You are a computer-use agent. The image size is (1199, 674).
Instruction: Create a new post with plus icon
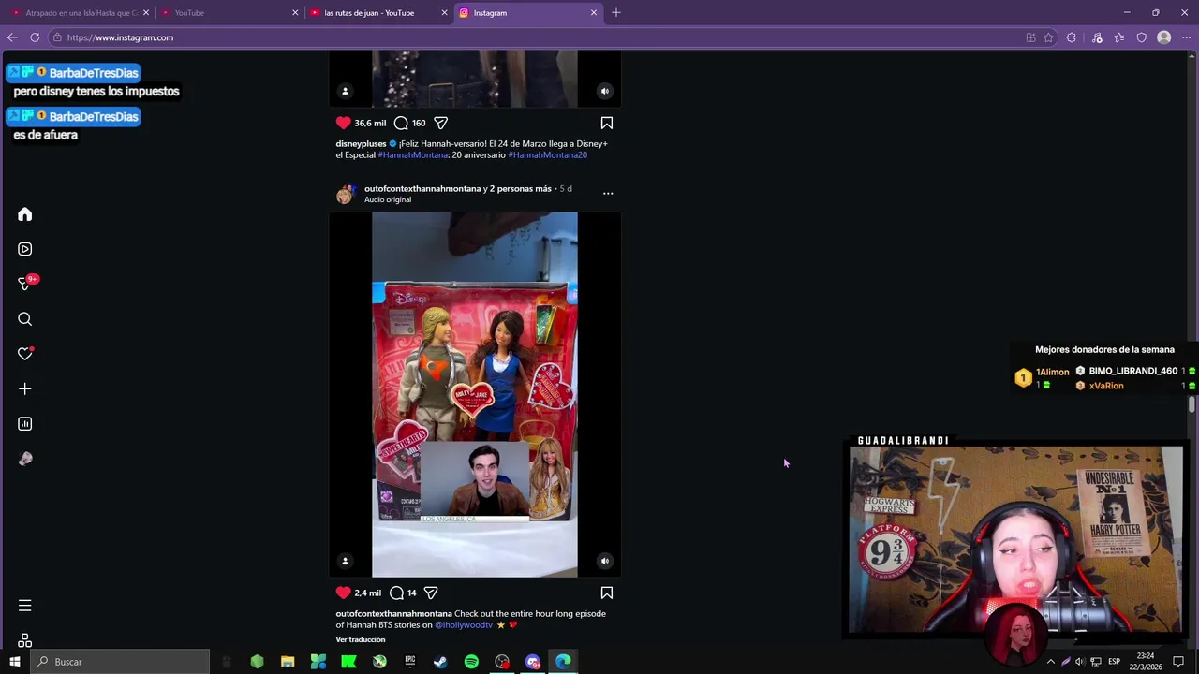(25, 388)
